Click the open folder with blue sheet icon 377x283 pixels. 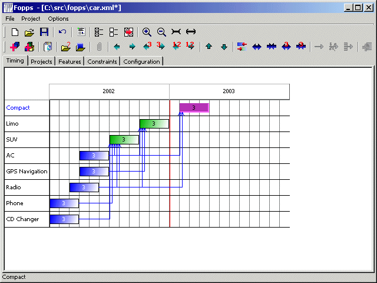[x=81, y=47]
